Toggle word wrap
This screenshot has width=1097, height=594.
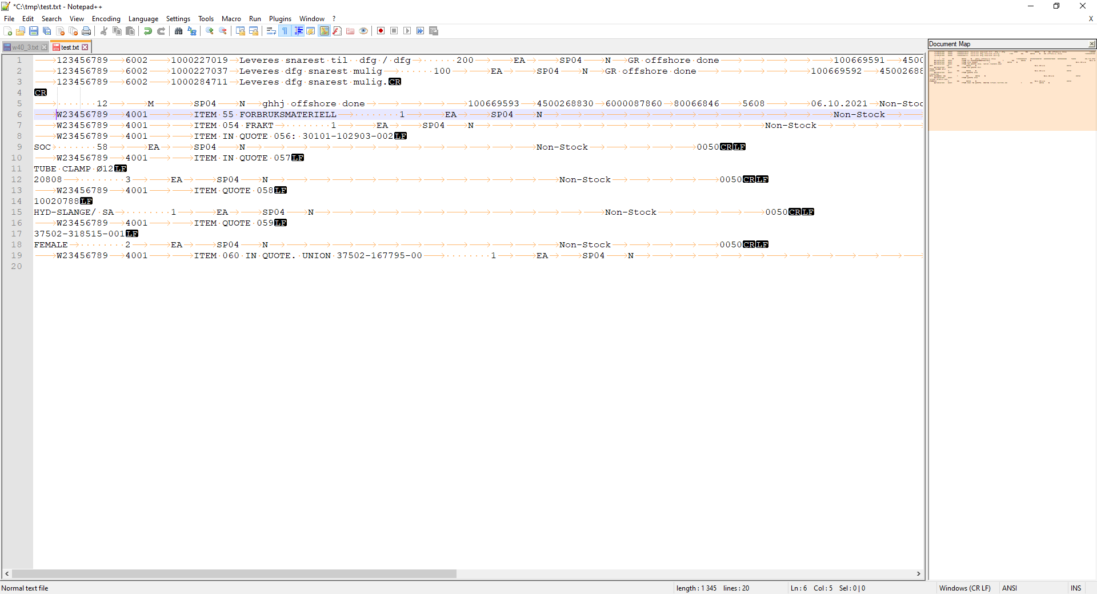[271, 31]
